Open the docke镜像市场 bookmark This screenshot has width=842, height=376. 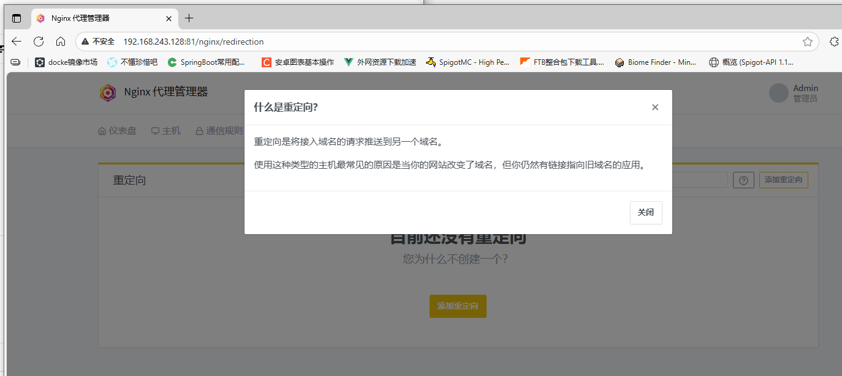(66, 62)
